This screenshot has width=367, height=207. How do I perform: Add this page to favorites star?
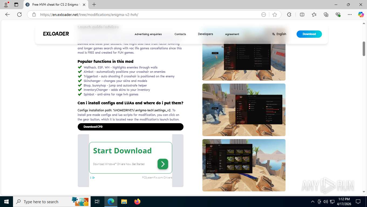(275, 15)
